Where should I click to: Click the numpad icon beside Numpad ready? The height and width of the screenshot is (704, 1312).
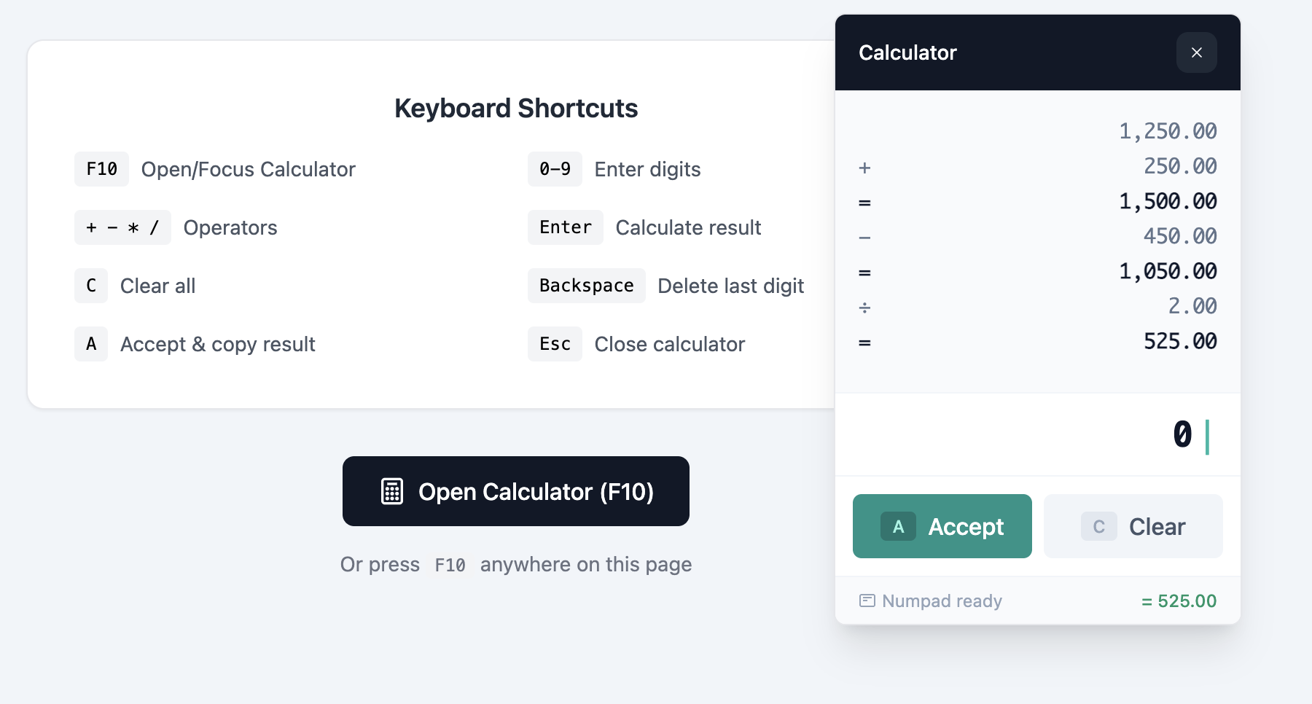click(869, 600)
